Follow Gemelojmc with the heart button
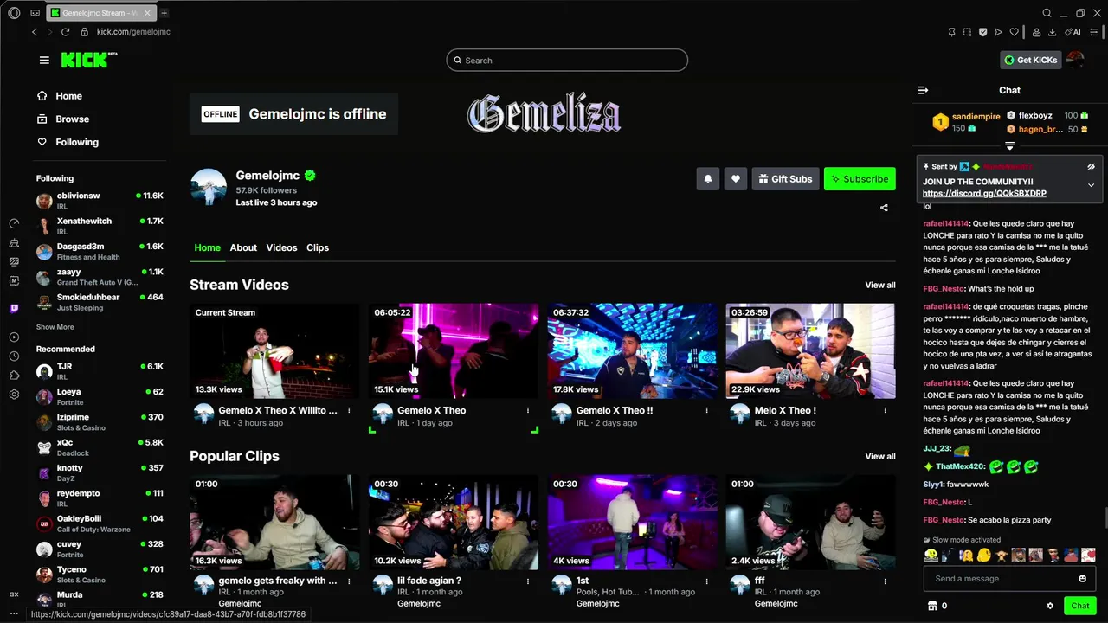 pyautogui.click(x=736, y=179)
